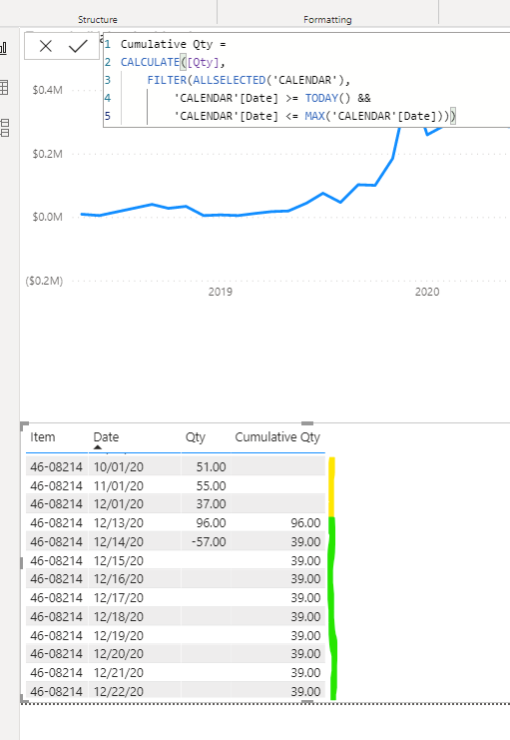The image size is (510, 740).
Task: Click the $0.0M axis label
Action: pos(47,217)
